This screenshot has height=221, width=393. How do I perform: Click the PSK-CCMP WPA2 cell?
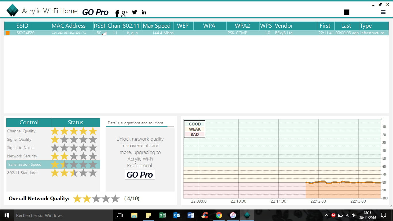[237, 33]
